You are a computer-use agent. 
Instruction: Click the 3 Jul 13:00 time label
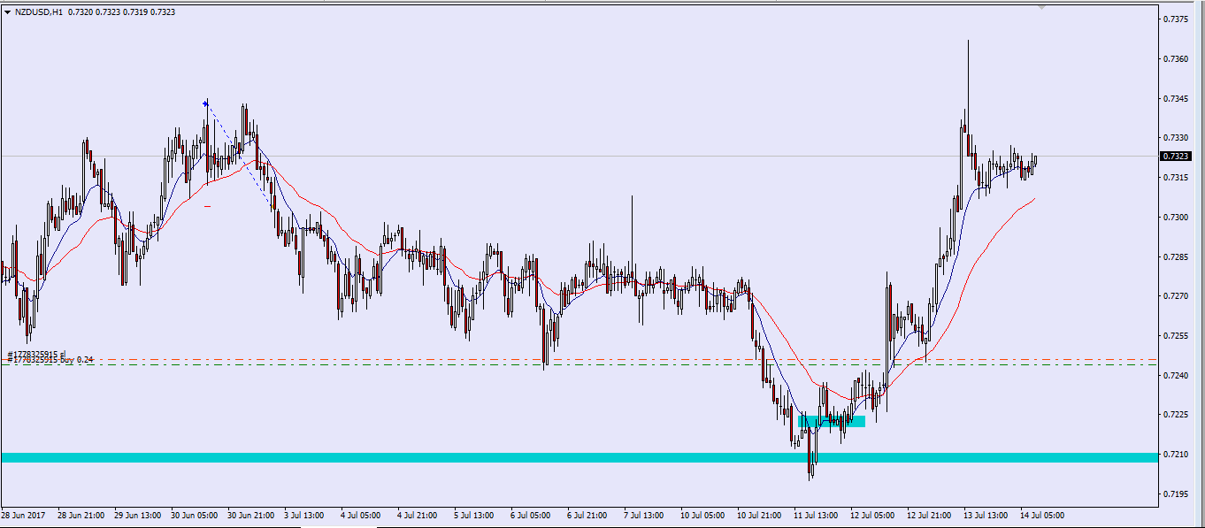click(303, 514)
